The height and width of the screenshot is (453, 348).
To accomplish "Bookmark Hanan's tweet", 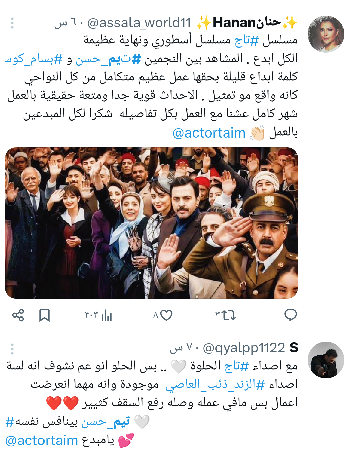I will pyautogui.click(x=45, y=315).
